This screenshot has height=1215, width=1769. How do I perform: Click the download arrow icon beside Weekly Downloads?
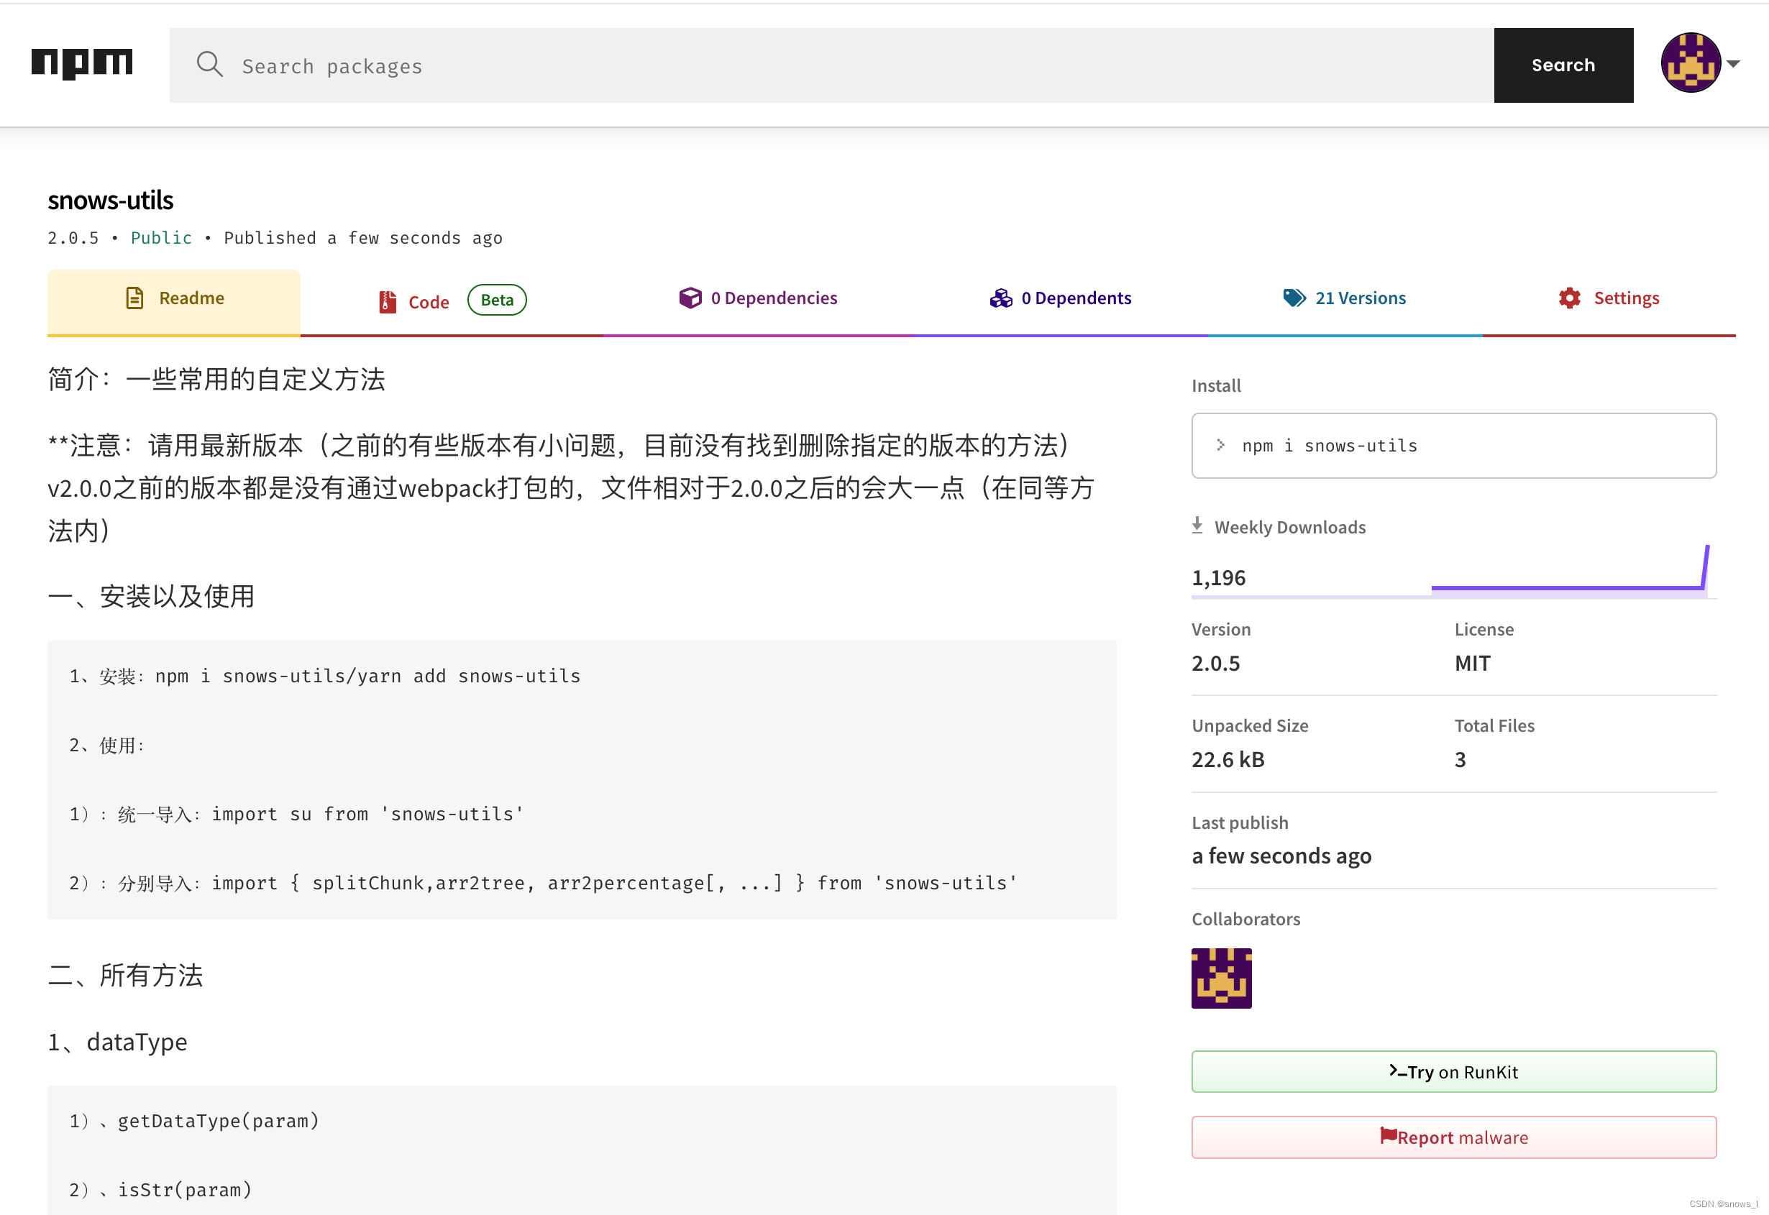1198,526
